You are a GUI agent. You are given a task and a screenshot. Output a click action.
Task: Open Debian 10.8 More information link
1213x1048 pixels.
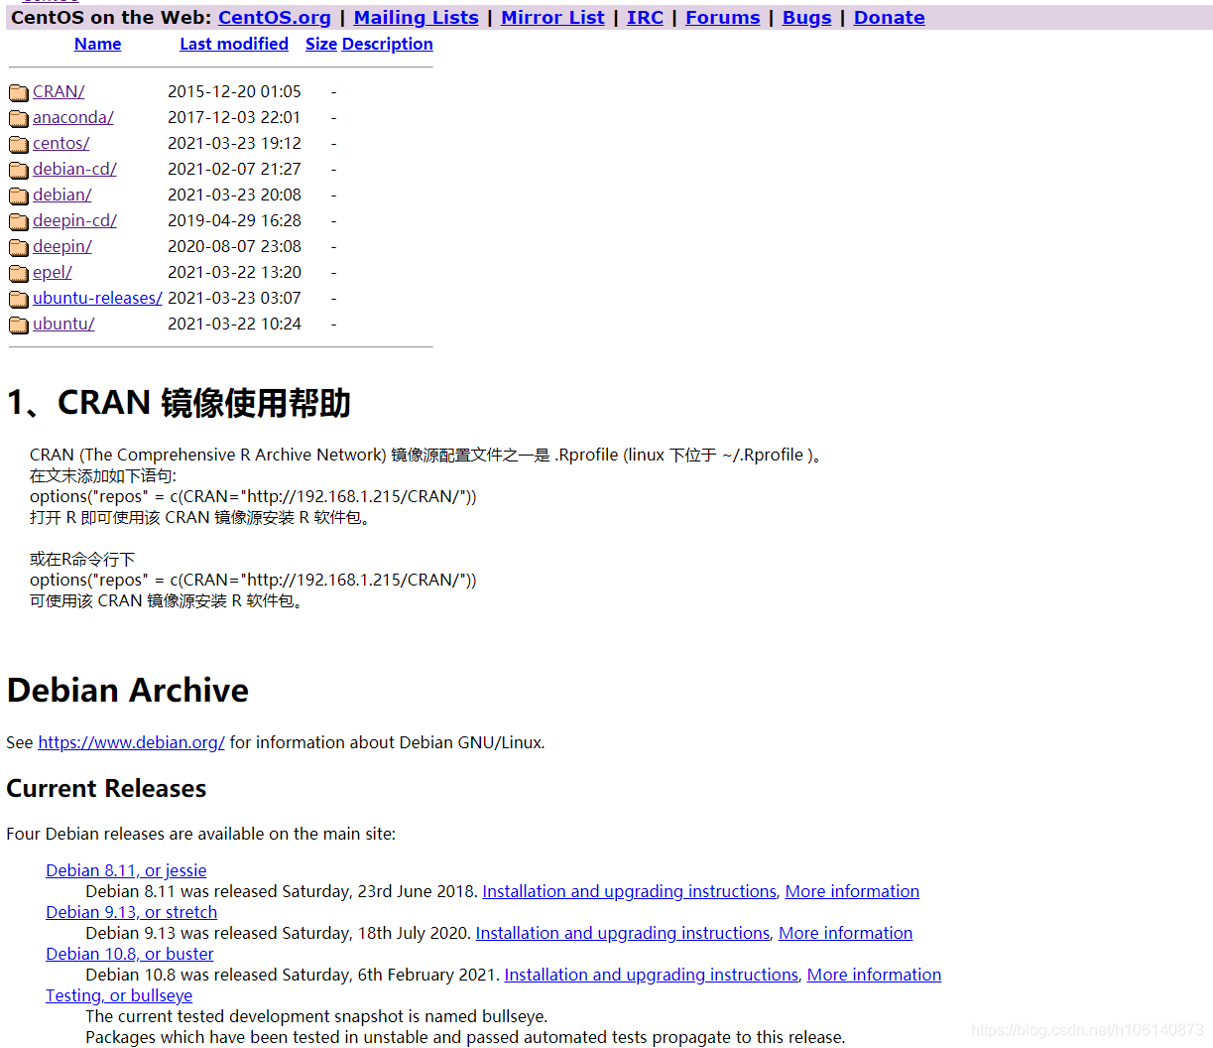point(874,975)
